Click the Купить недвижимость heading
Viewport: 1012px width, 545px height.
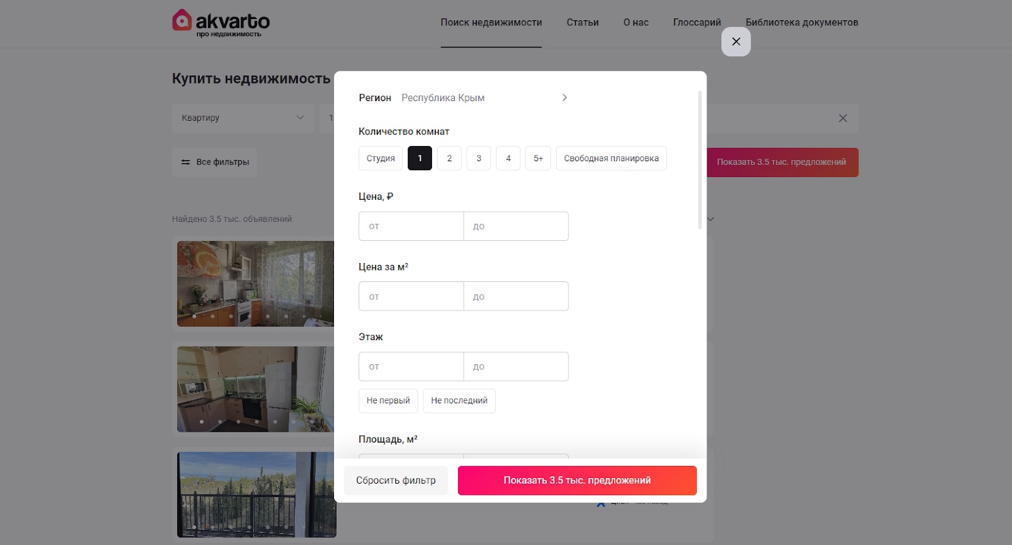coord(251,79)
